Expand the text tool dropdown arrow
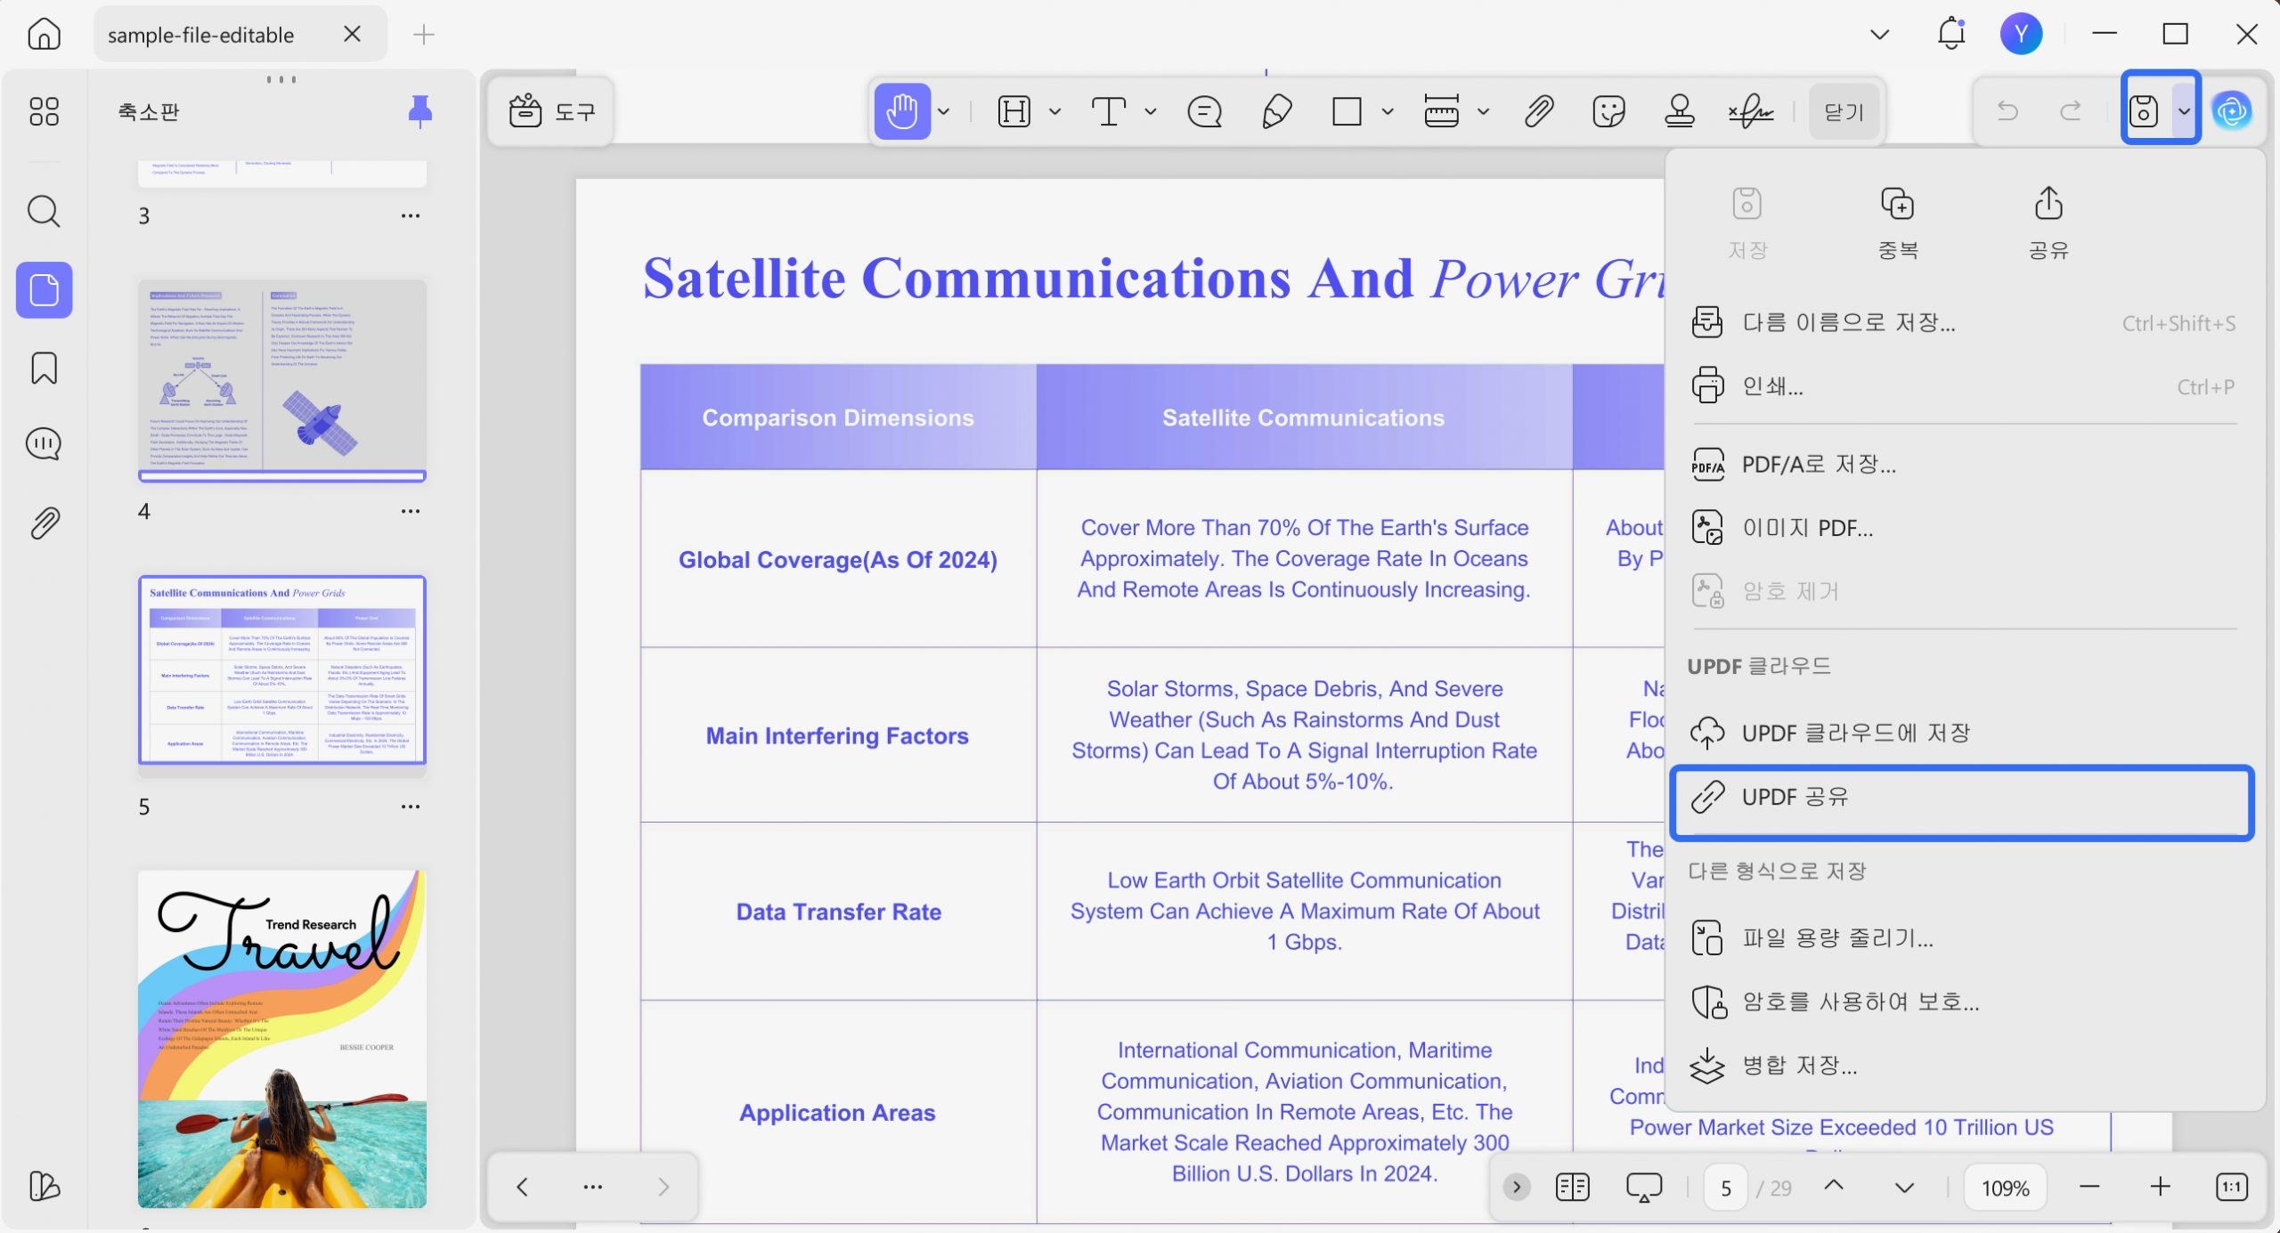The height and width of the screenshot is (1233, 2280). 1150,112
